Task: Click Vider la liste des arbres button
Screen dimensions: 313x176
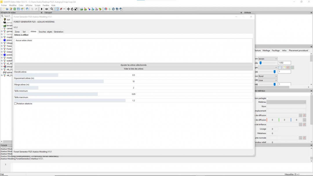Action: (133, 69)
